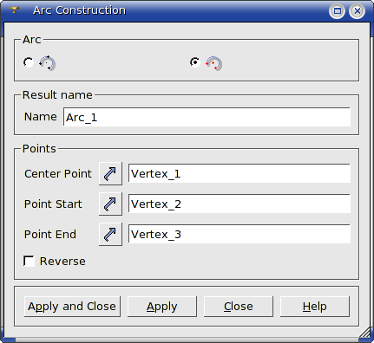Click the Point End label
Viewport: 374px width, 343px height.
(x=50, y=234)
